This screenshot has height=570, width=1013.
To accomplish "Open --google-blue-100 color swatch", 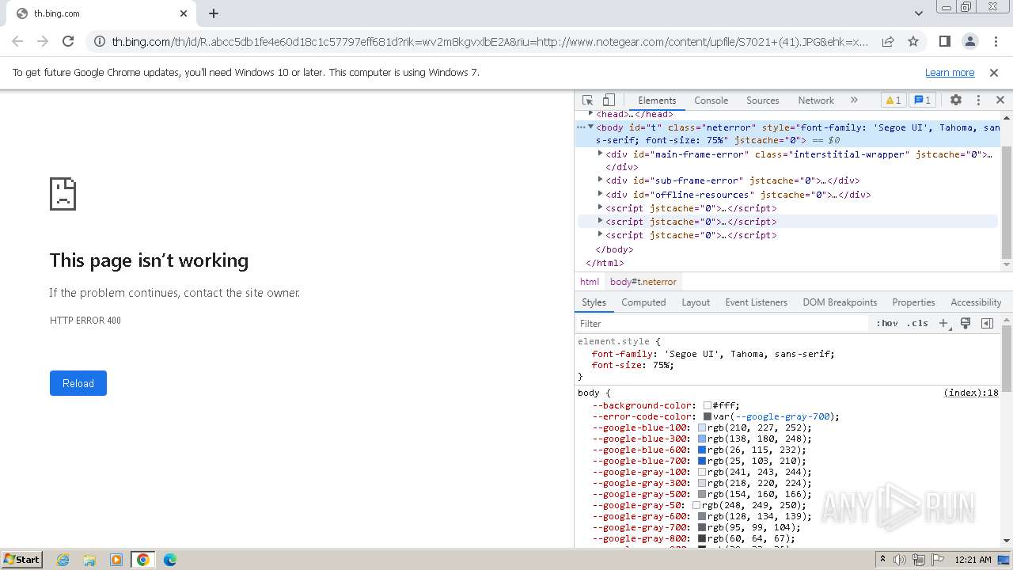I will click(x=702, y=427).
